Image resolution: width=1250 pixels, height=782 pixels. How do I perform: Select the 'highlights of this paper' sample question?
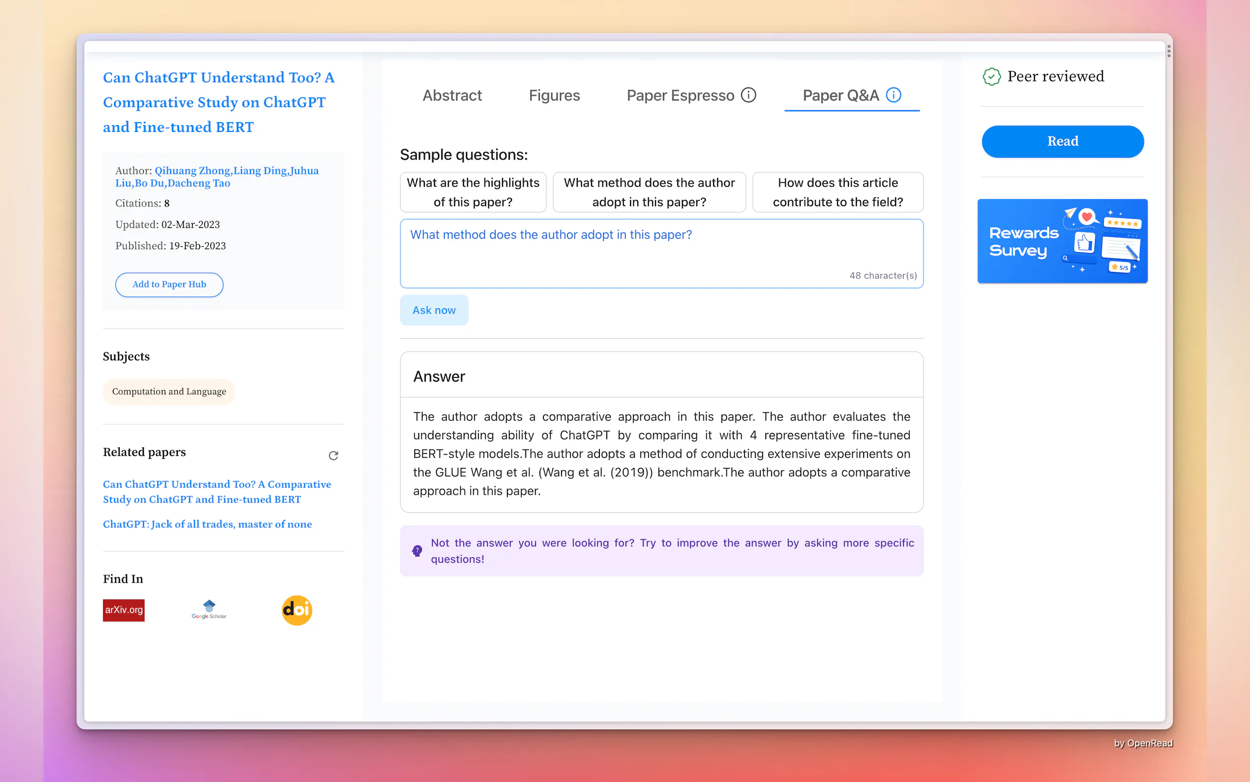tap(472, 192)
